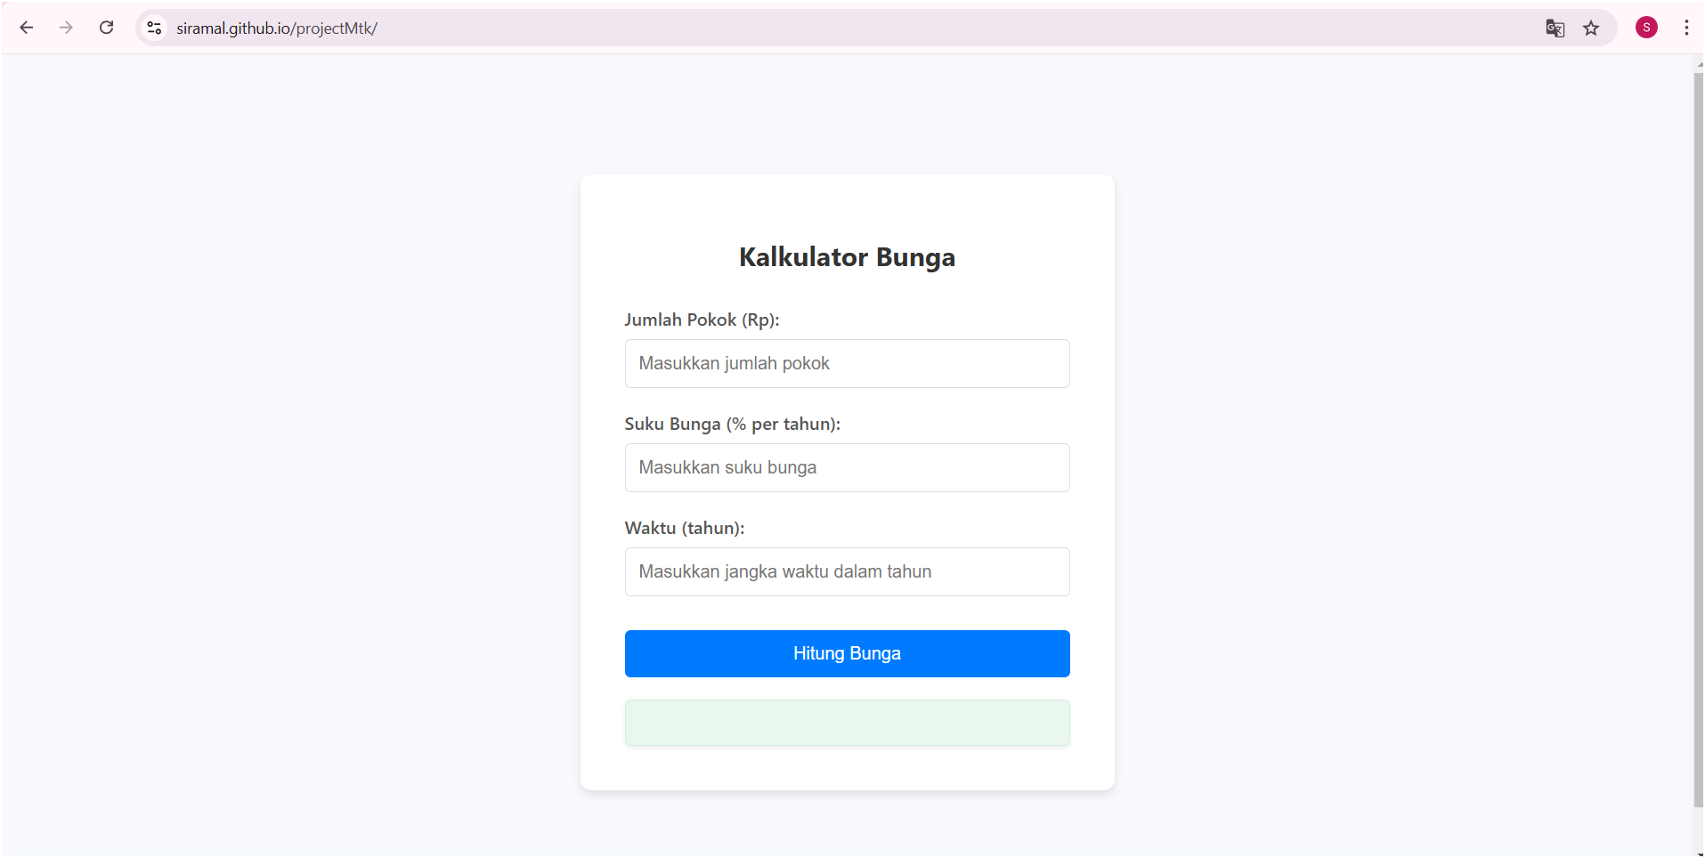This screenshot has height=858, width=1705.
Task: Click the "Waktu (tahun):" label
Action: [x=684, y=528]
